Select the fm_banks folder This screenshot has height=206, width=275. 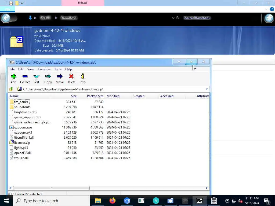[21, 102]
